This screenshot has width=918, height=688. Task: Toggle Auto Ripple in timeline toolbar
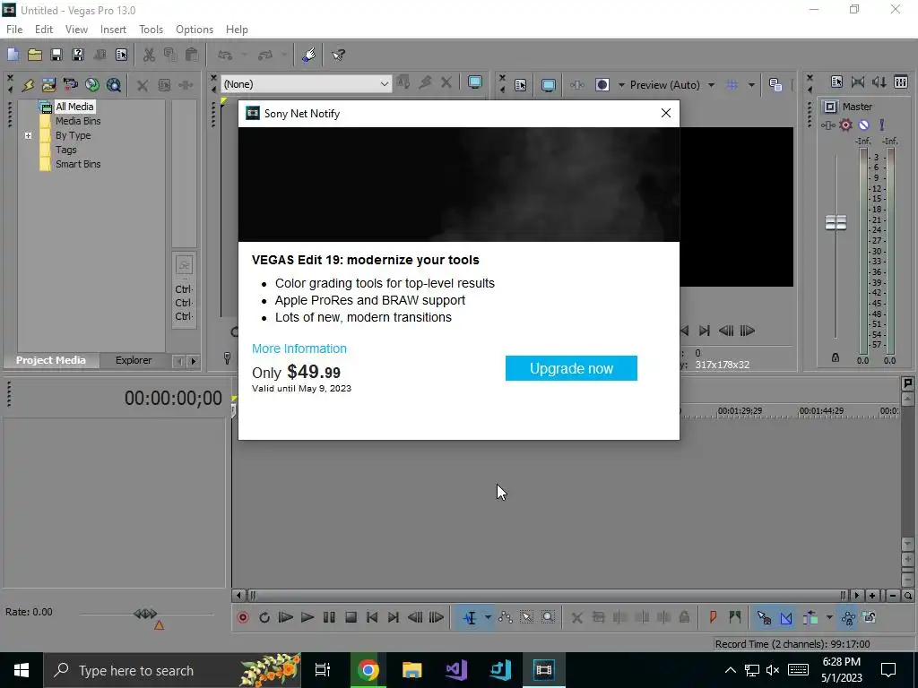click(x=810, y=617)
